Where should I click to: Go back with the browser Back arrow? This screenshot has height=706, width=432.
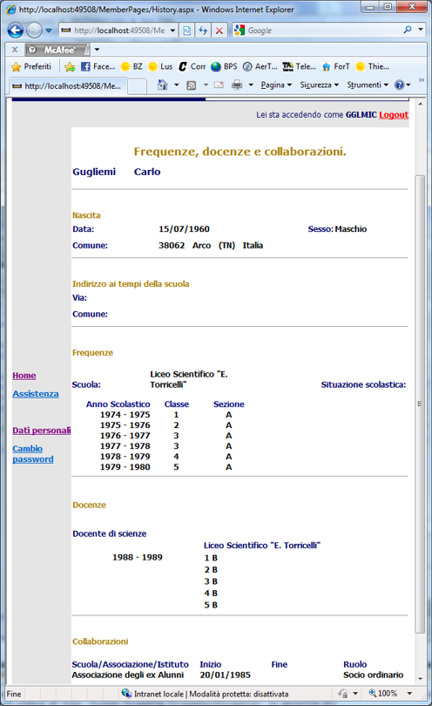point(16,31)
